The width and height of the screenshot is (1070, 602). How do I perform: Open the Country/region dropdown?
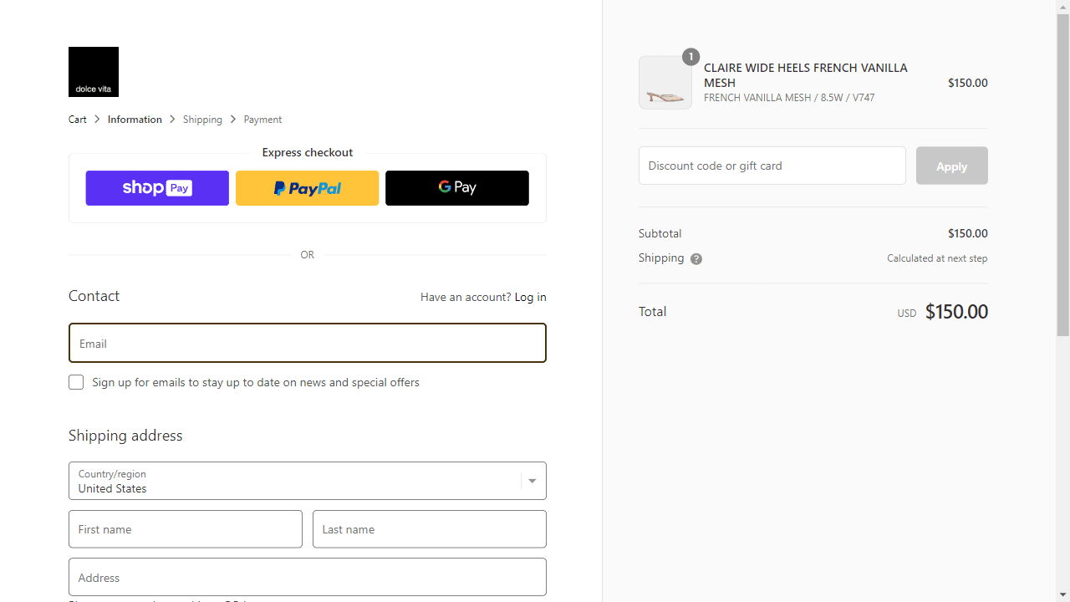pos(308,481)
